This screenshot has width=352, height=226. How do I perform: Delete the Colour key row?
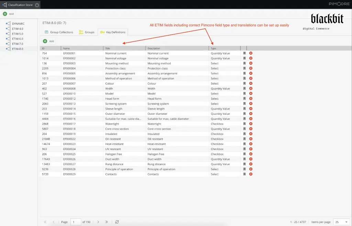click(251, 84)
